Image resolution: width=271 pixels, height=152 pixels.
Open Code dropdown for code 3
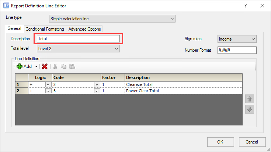pyautogui.click(x=97, y=85)
